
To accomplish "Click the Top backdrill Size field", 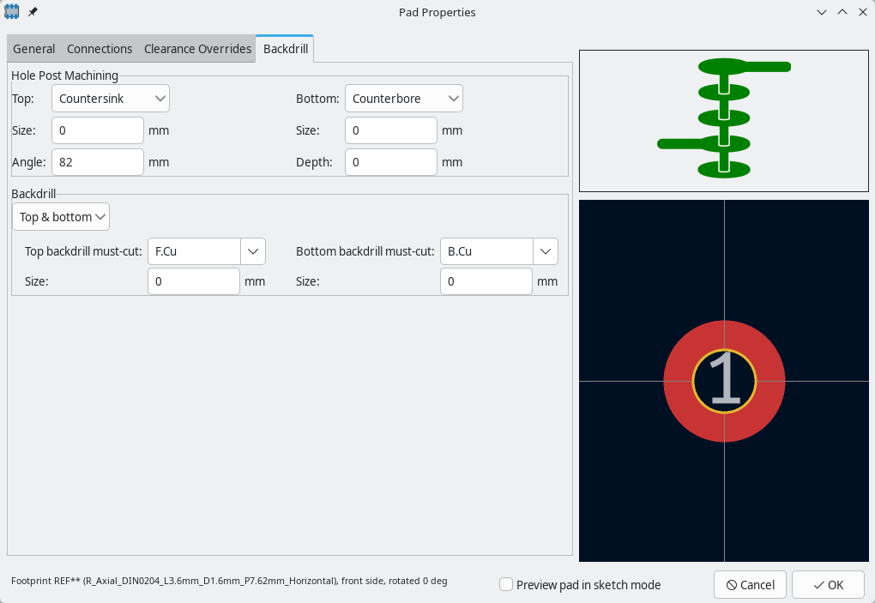I will click(x=193, y=281).
